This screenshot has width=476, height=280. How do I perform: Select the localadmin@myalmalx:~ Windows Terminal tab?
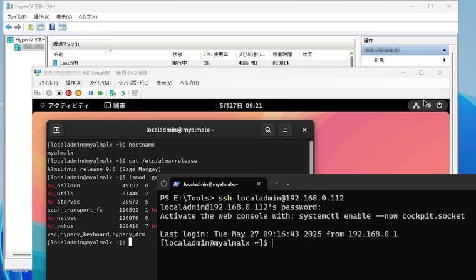(218, 184)
